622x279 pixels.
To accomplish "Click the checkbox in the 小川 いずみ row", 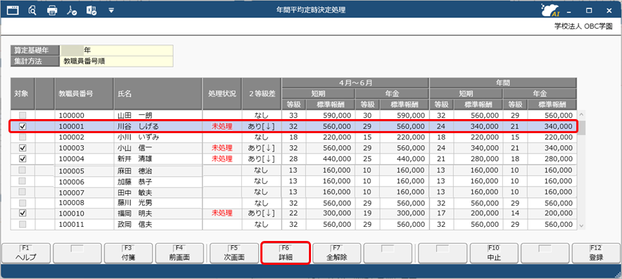I will pos(23,137).
